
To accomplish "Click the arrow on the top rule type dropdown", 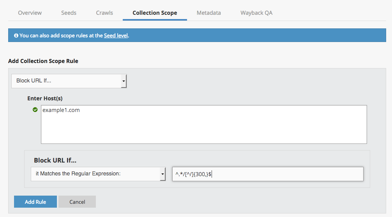I will point(124,81).
